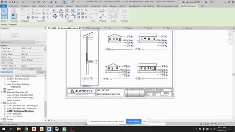
Task: Click the Text 'A' icon in quick access toolbar
Action: 51,2
